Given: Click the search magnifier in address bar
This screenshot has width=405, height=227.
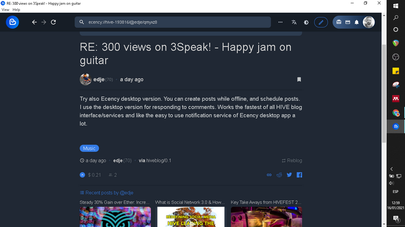Looking at the screenshot, I should coord(82,22).
